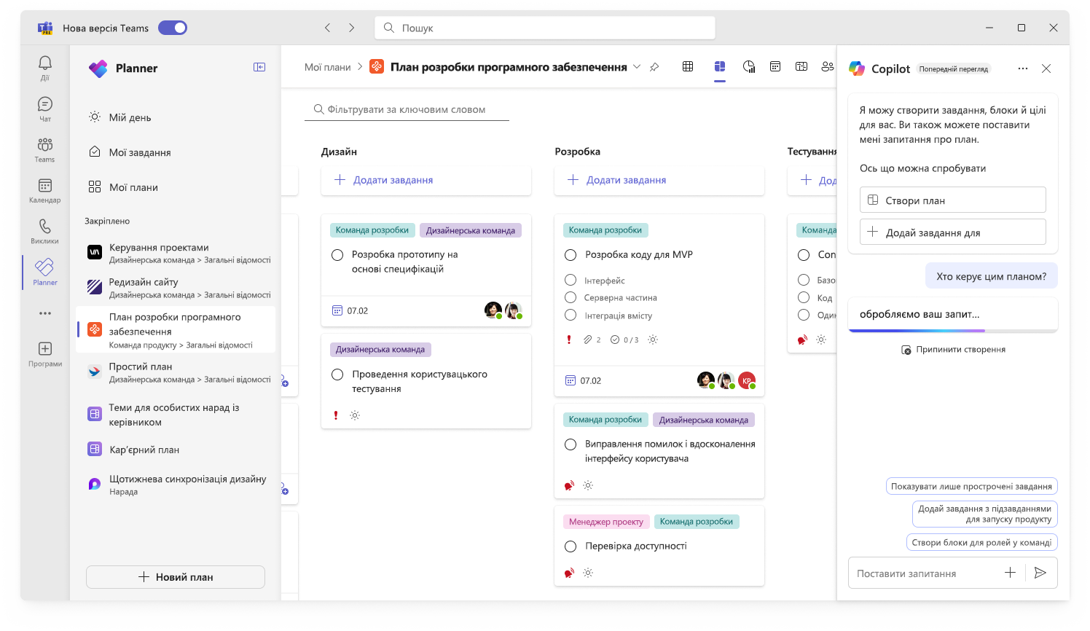Open the "Календар" icon
The width and height of the screenshot is (1090, 631).
click(45, 190)
